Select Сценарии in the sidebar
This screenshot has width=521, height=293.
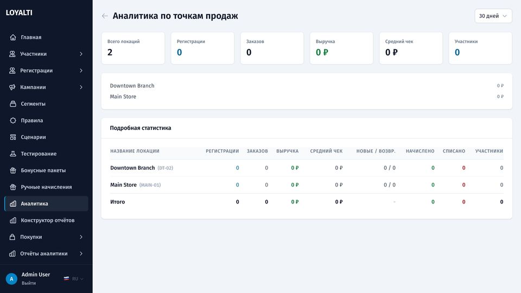46,137
